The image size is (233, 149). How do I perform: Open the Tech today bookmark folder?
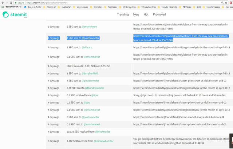[111, 7]
